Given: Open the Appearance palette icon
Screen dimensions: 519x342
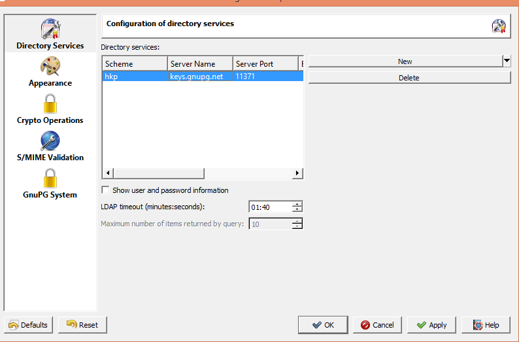Looking at the screenshot, I should click(50, 66).
